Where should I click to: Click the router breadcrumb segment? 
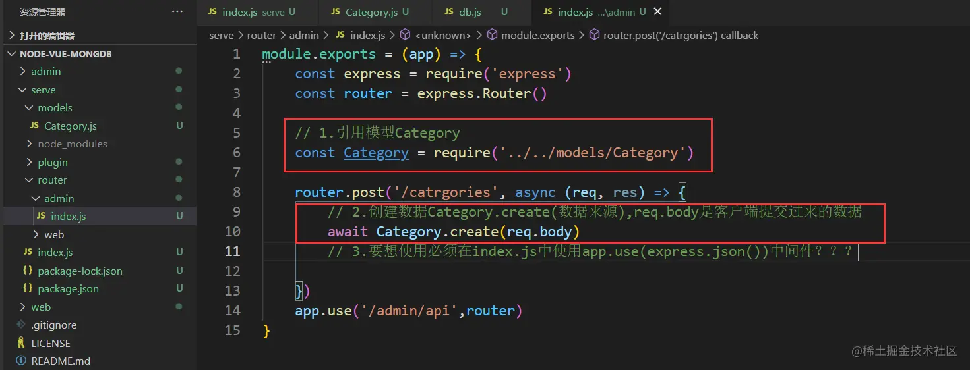point(262,35)
